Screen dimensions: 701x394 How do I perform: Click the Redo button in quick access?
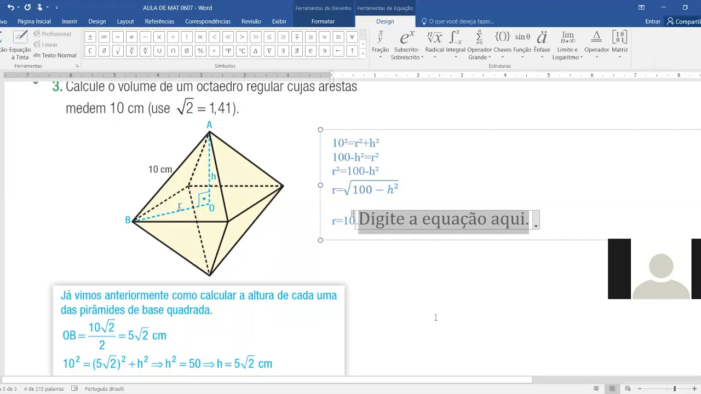tap(27, 8)
